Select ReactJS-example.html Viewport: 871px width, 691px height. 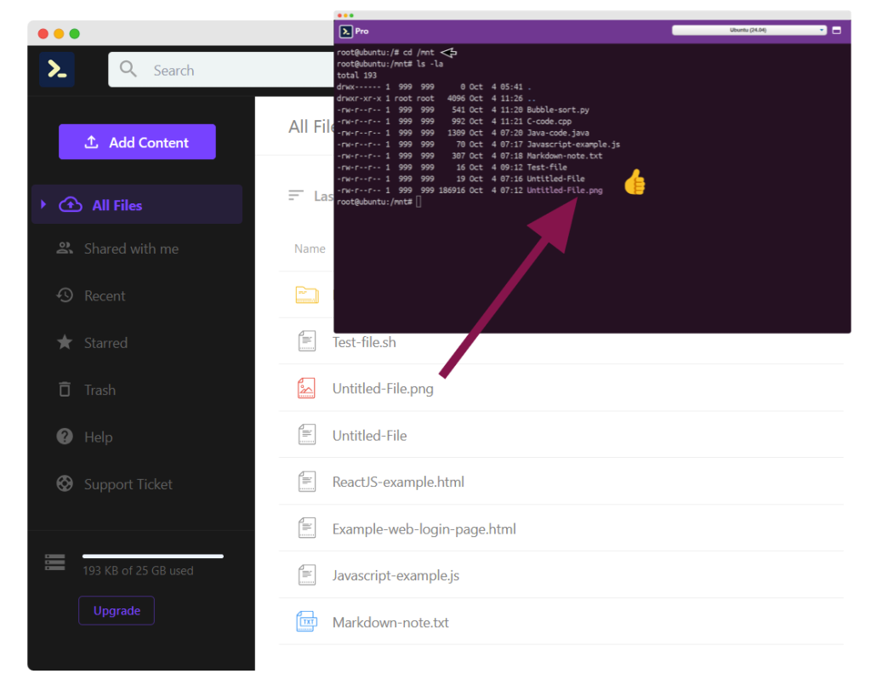(561, 482)
